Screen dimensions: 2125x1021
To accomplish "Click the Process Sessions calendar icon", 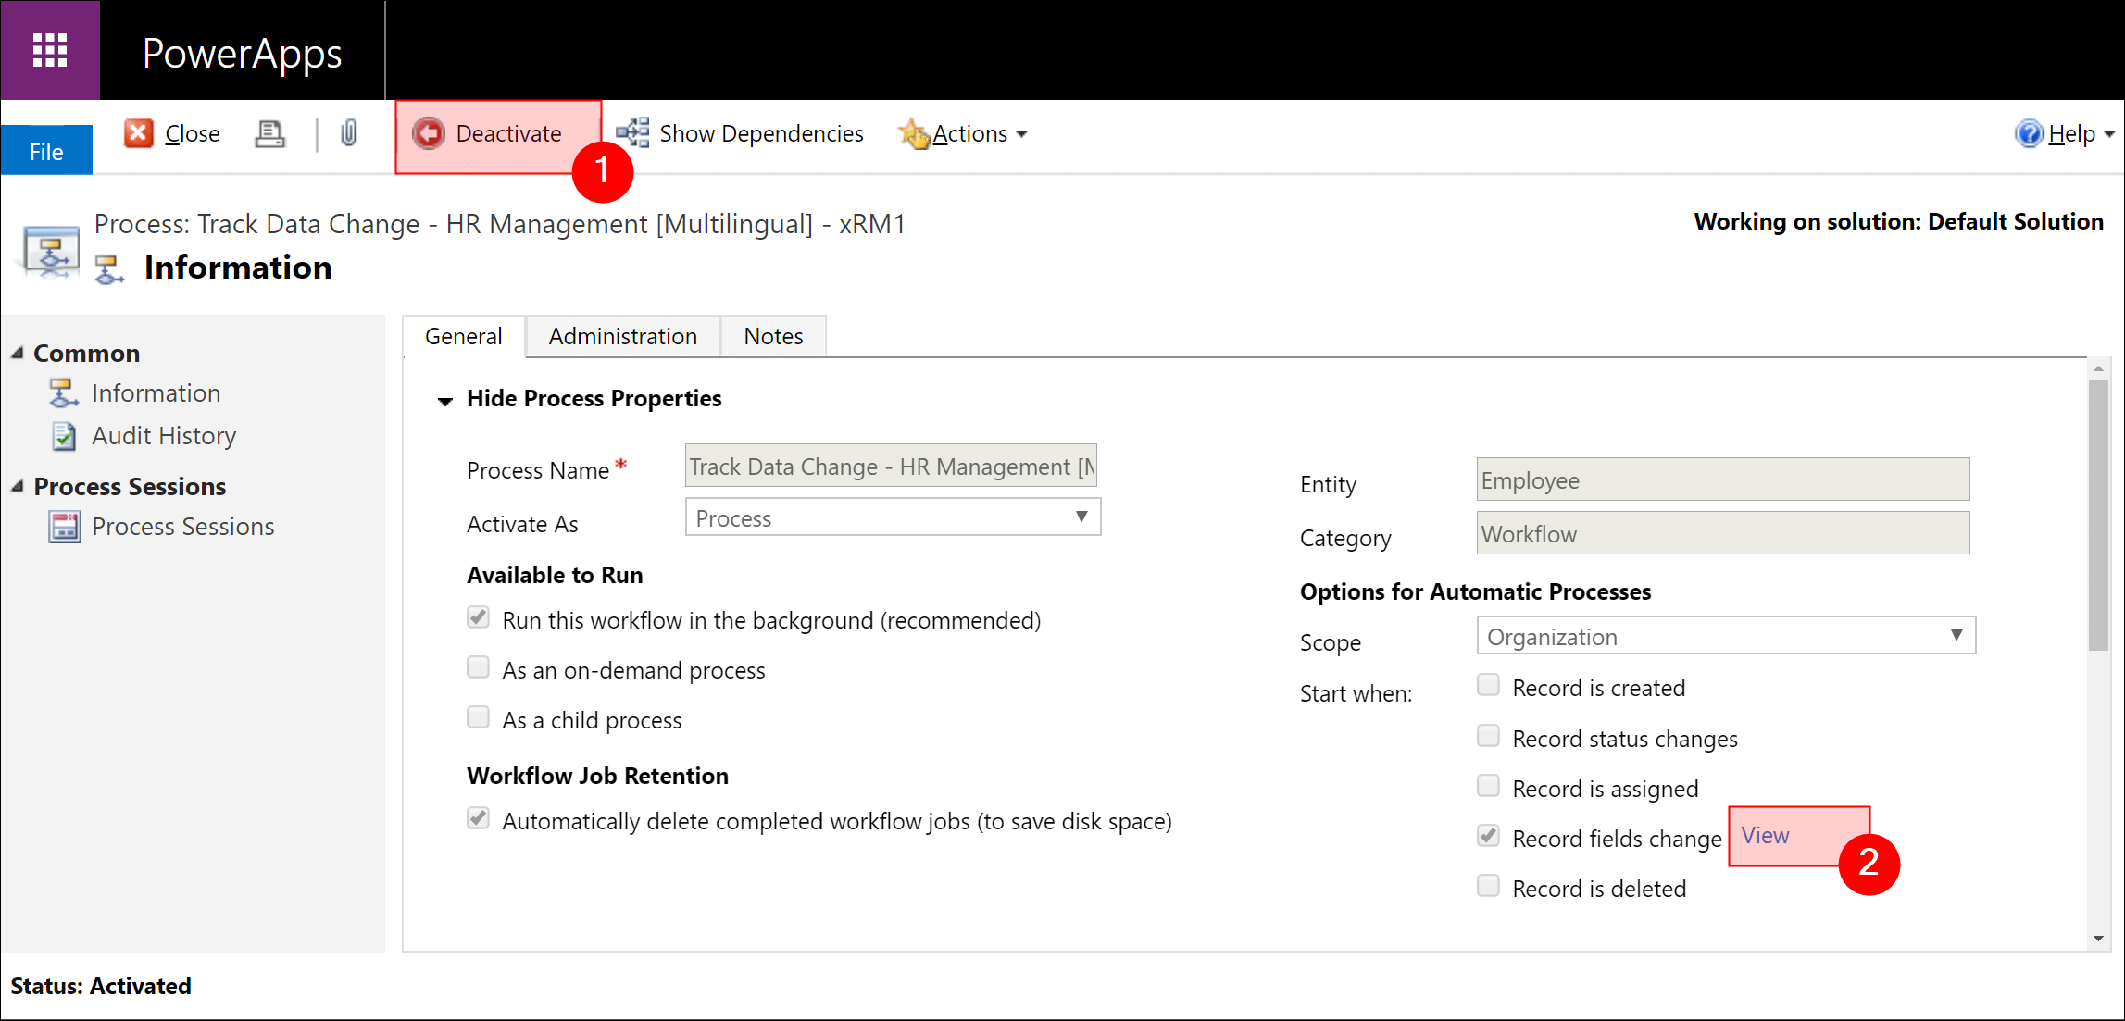I will pos(64,526).
